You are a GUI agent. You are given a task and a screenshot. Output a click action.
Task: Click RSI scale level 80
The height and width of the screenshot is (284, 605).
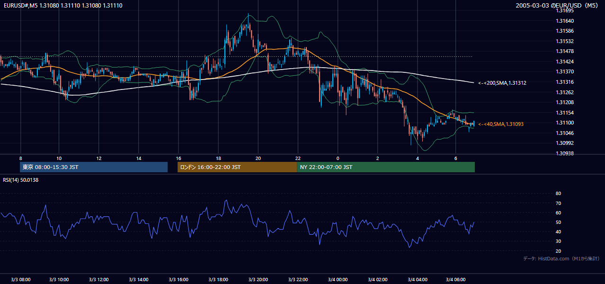click(x=558, y=194)
